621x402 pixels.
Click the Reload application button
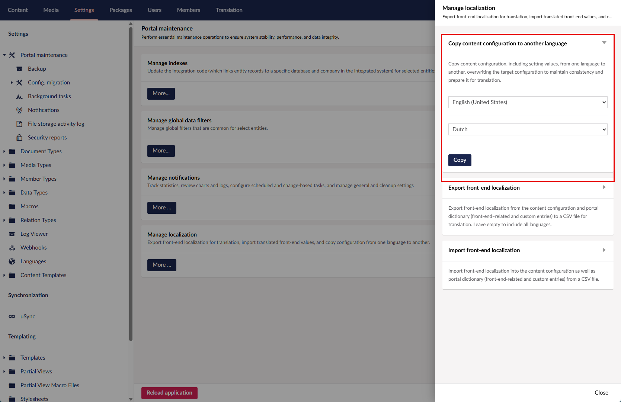tap(169, 393)
